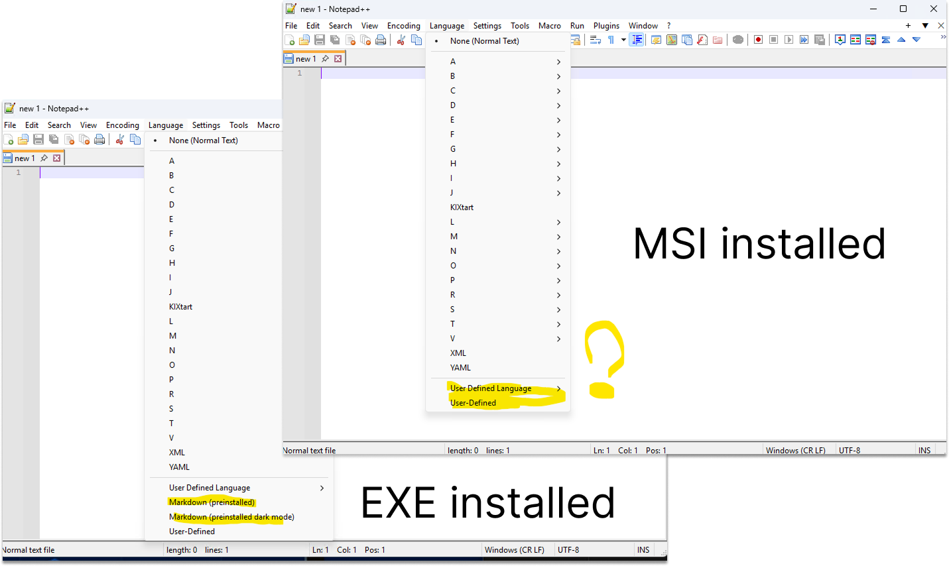Choose Markdown (preinstalled) from Language menu
Viewport: 949px width, 566px height.
coord(212,502)
